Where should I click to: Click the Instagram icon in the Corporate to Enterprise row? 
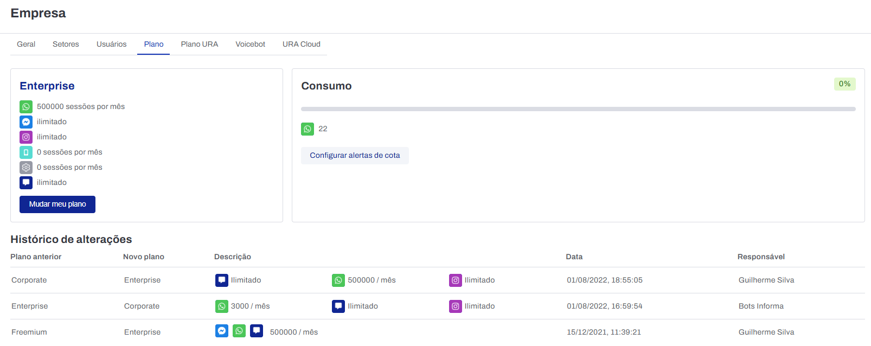(x=456, y=280)
